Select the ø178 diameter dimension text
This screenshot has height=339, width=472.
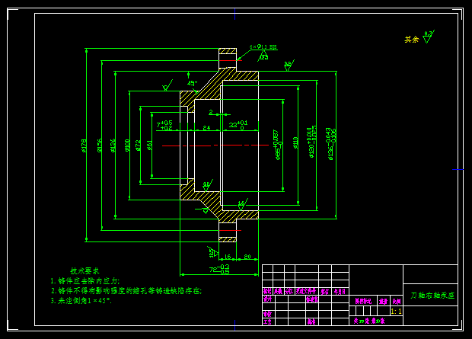point(84,146)
